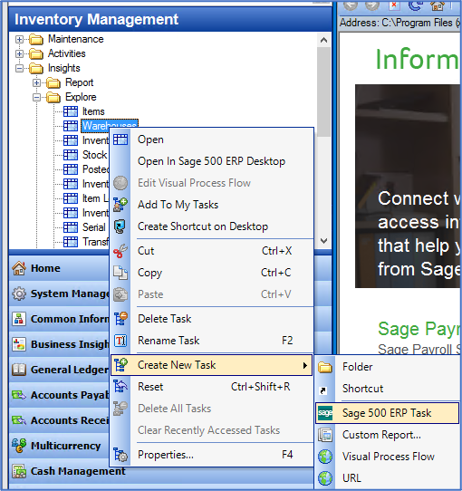This screenshot has width=462, height=491.
Task: Click the Business Insights module icon
Action: tap(19, 344)
